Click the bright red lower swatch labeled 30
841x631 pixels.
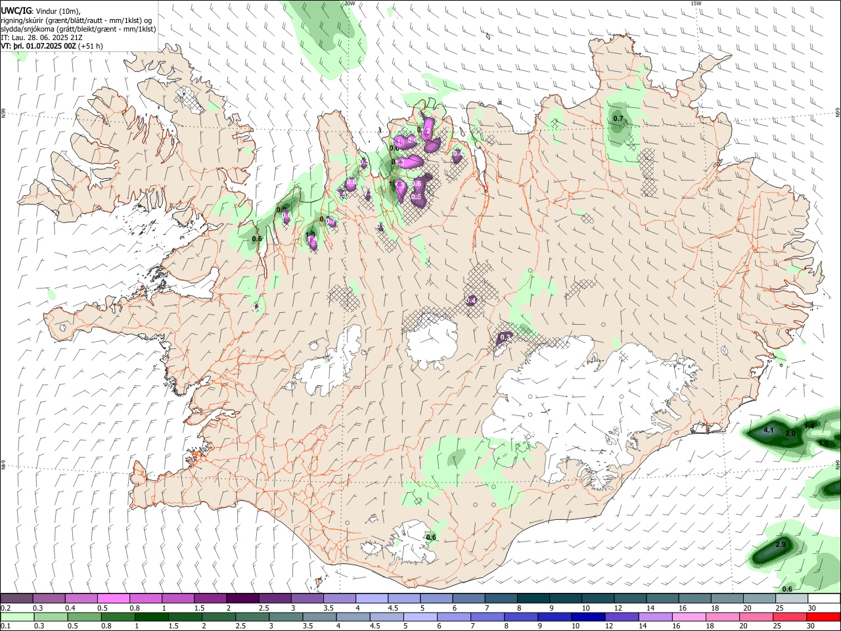click(x=824, y=617)
